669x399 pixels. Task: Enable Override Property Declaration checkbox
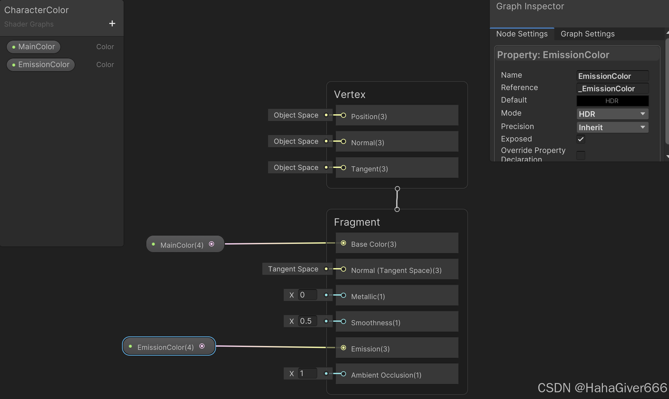pyautogui.click(x=581, y=155)
